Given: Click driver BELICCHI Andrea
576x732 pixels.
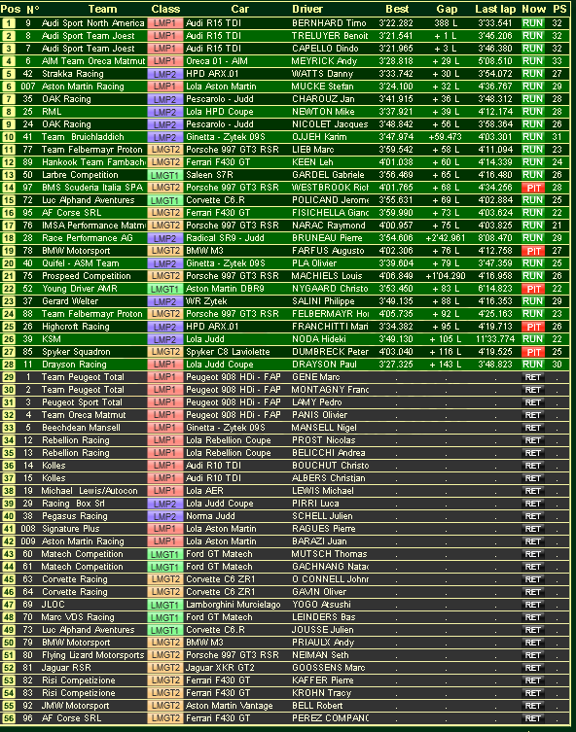Looking at the screenshot, I should (329, 452).
